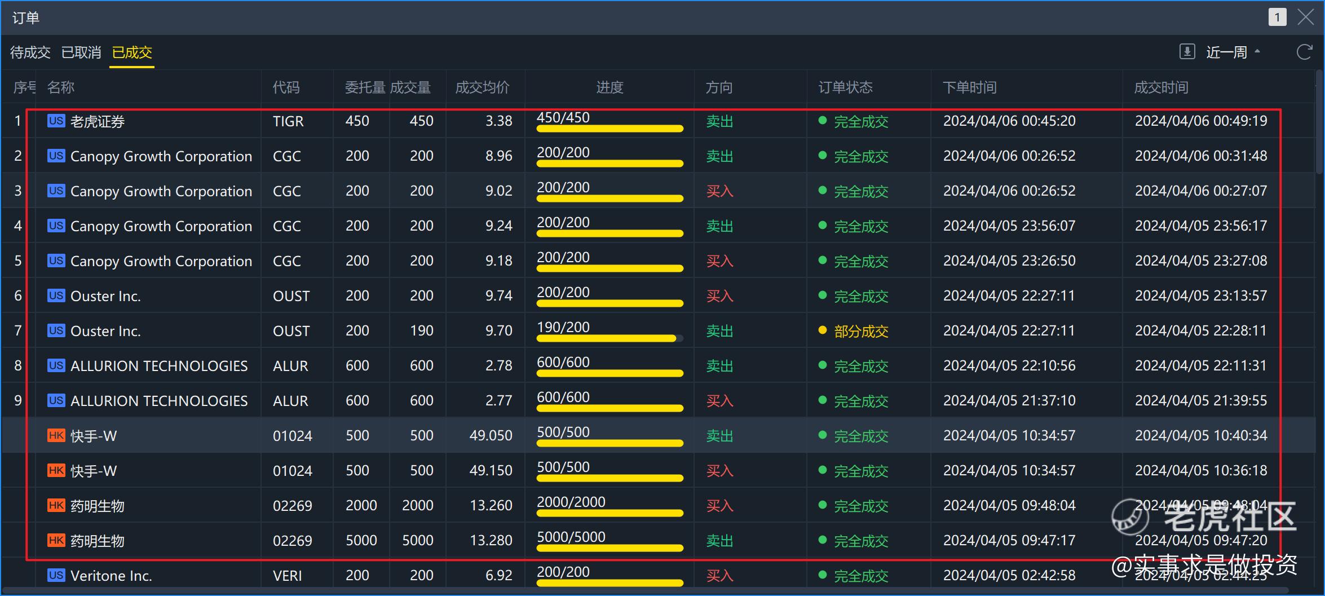Refresh the order list
Screen dimensions: 1325x596
pyautogui.click(x=1304, y=52)
